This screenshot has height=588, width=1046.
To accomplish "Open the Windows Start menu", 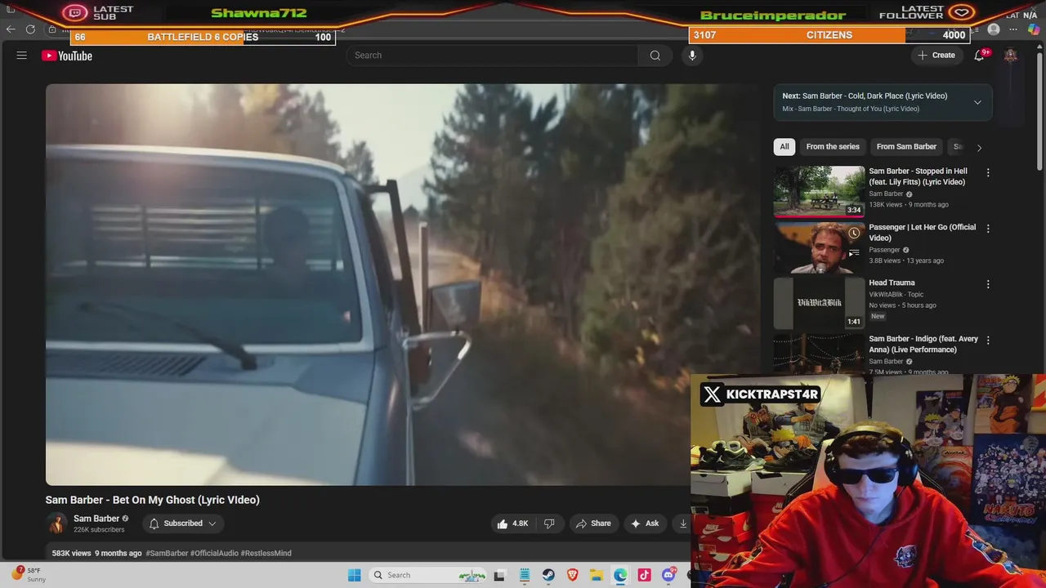I will (354, 575).
